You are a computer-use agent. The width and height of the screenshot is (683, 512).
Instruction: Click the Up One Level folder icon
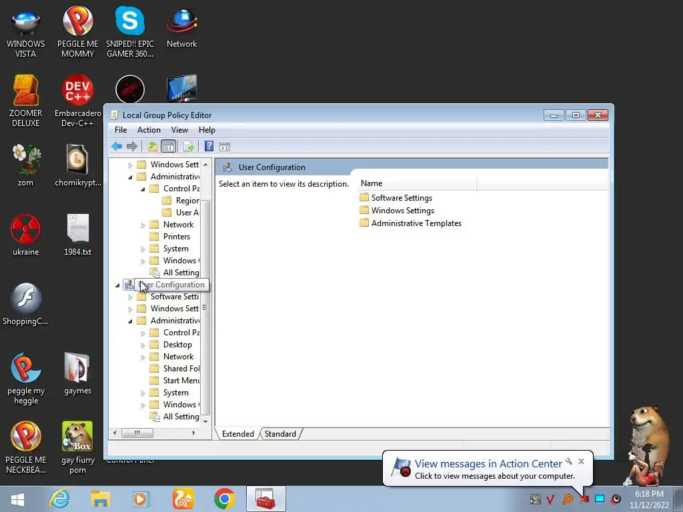153,146
